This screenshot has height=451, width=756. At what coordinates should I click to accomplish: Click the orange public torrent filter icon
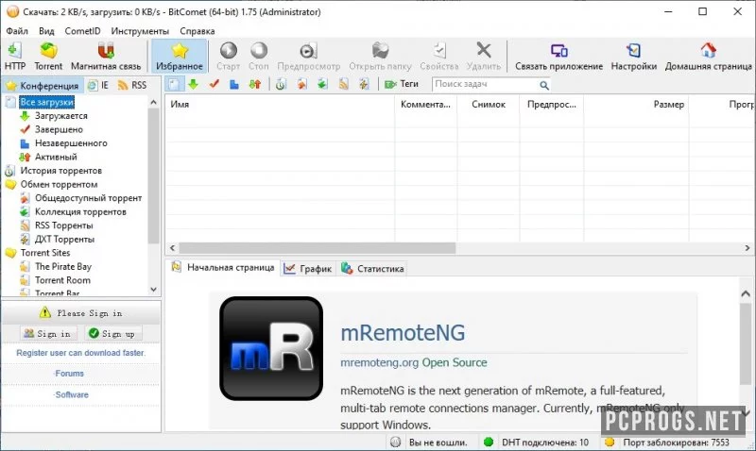pos(301,84)
